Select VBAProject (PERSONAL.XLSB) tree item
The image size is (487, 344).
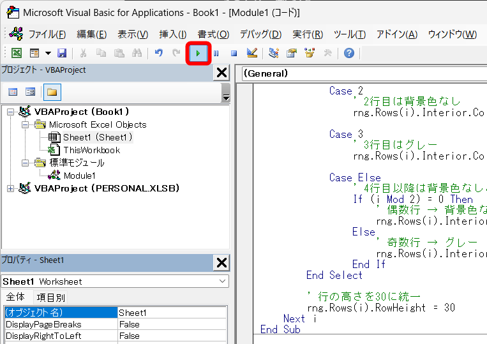click(x=107, y=188)
